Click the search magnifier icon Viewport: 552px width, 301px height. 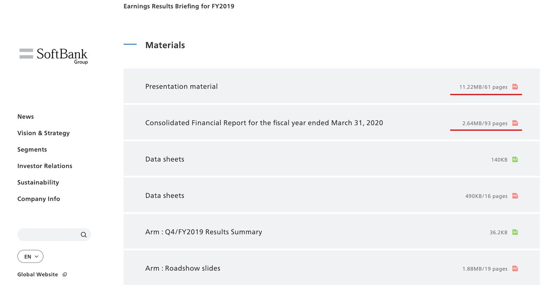pyautogui.click(x=84, y=235)
